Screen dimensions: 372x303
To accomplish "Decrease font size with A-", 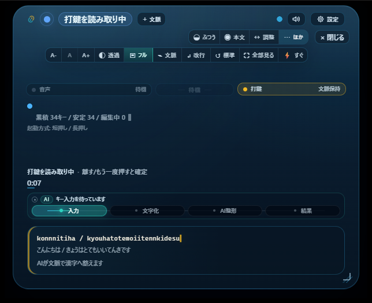I will click(53, 56).
